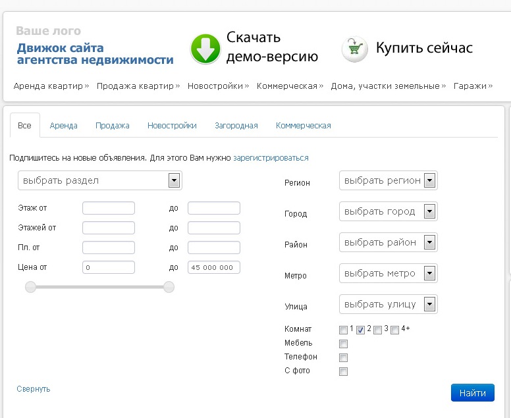The height and width of the screenshot is (418, 511).
Task: Click the green download arrow icon
Action: 205,49
